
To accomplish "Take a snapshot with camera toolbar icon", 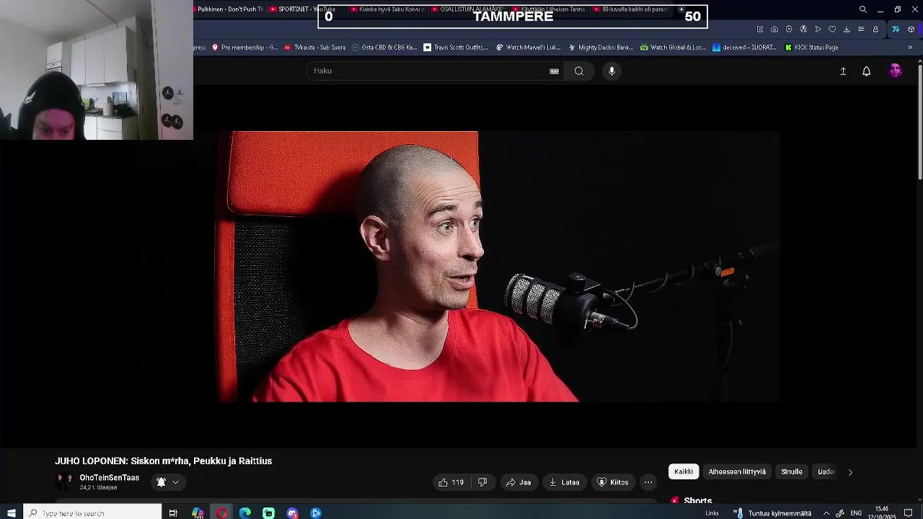I will coord(774,30).
